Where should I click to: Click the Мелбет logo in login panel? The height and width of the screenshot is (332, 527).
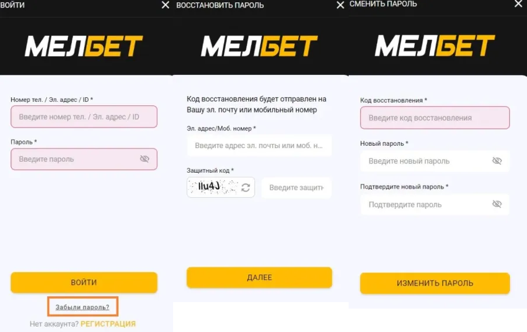tap(84, 46)
